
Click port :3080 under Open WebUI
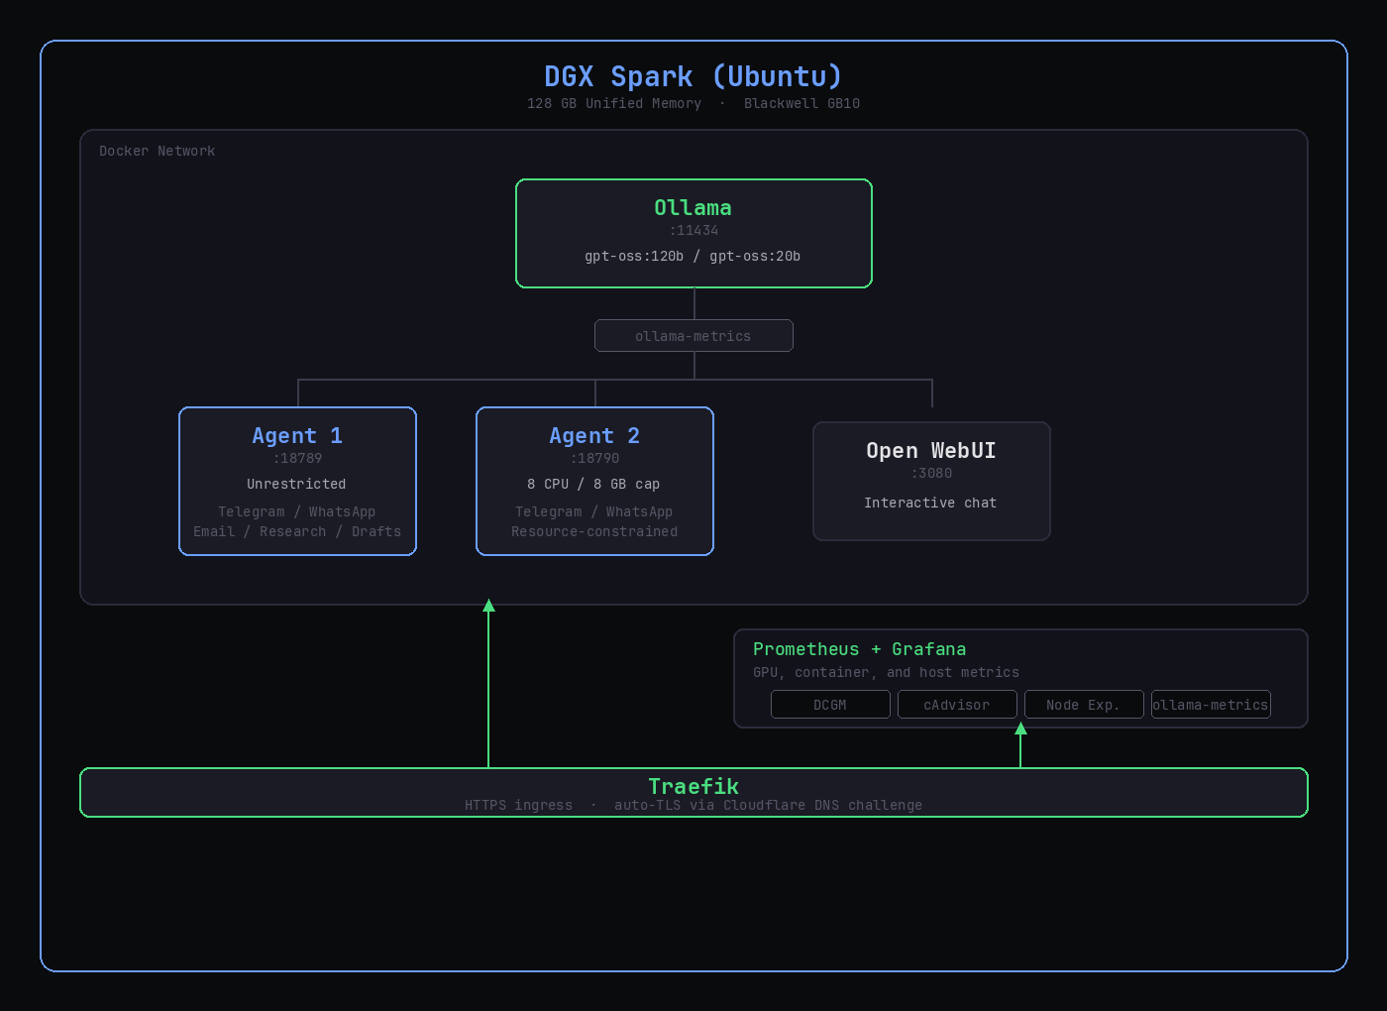931,473
